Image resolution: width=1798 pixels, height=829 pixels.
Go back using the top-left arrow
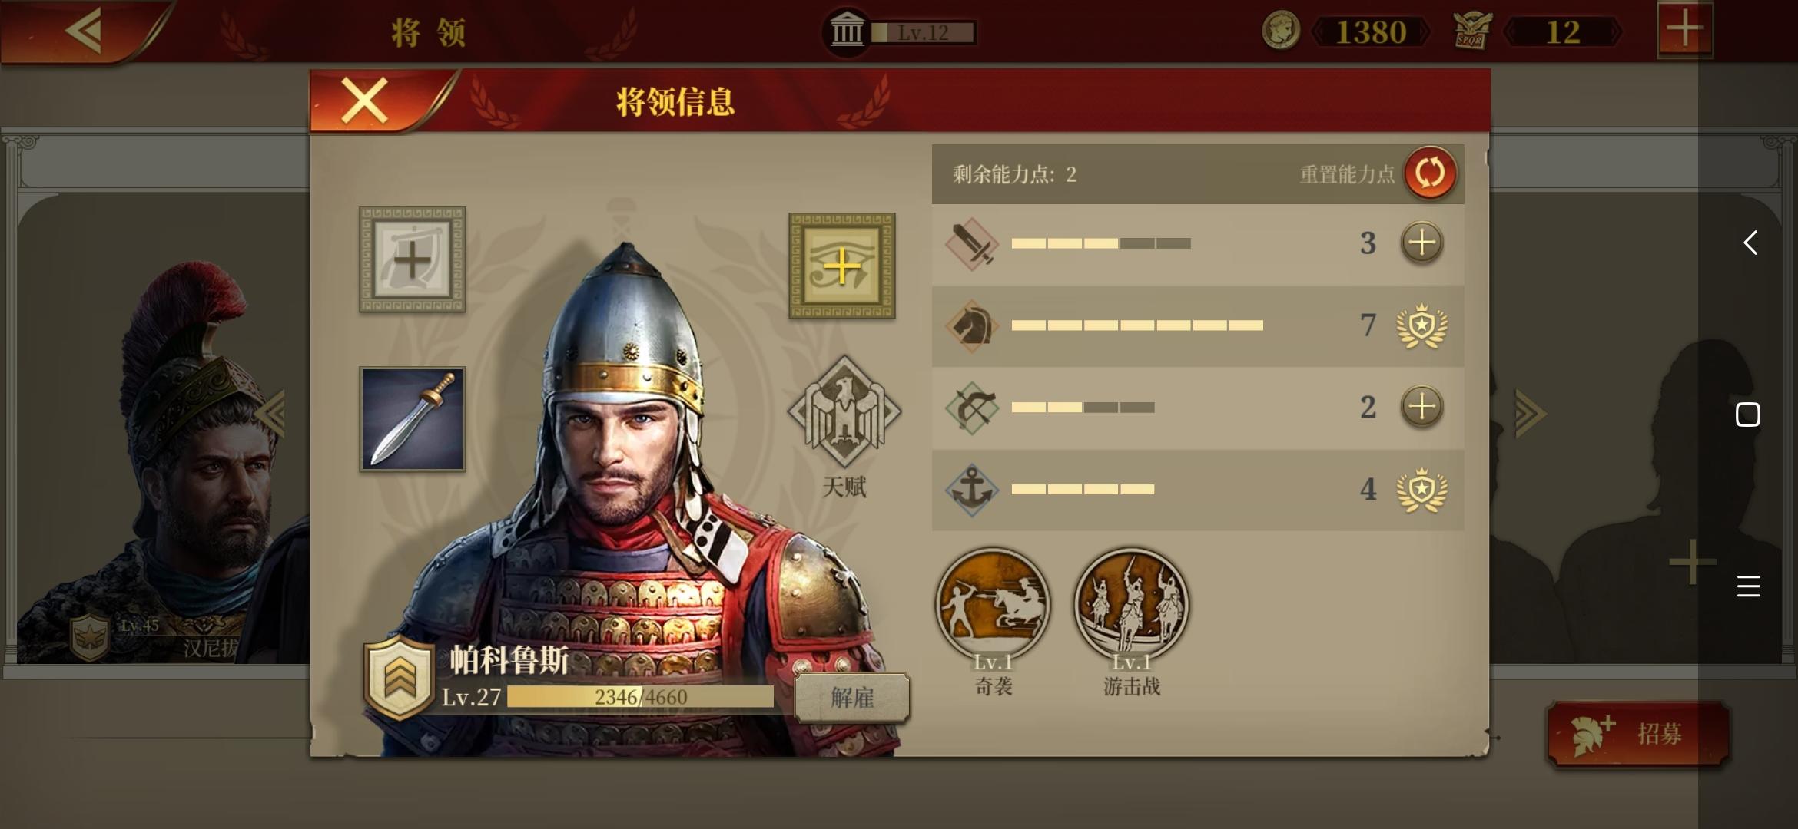pyautogui.click(x=83, y=31)
